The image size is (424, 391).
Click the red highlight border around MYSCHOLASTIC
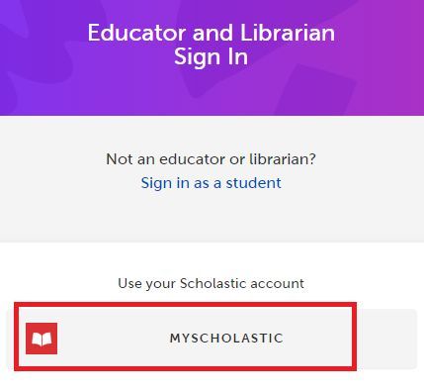click(x=185, y=305)
